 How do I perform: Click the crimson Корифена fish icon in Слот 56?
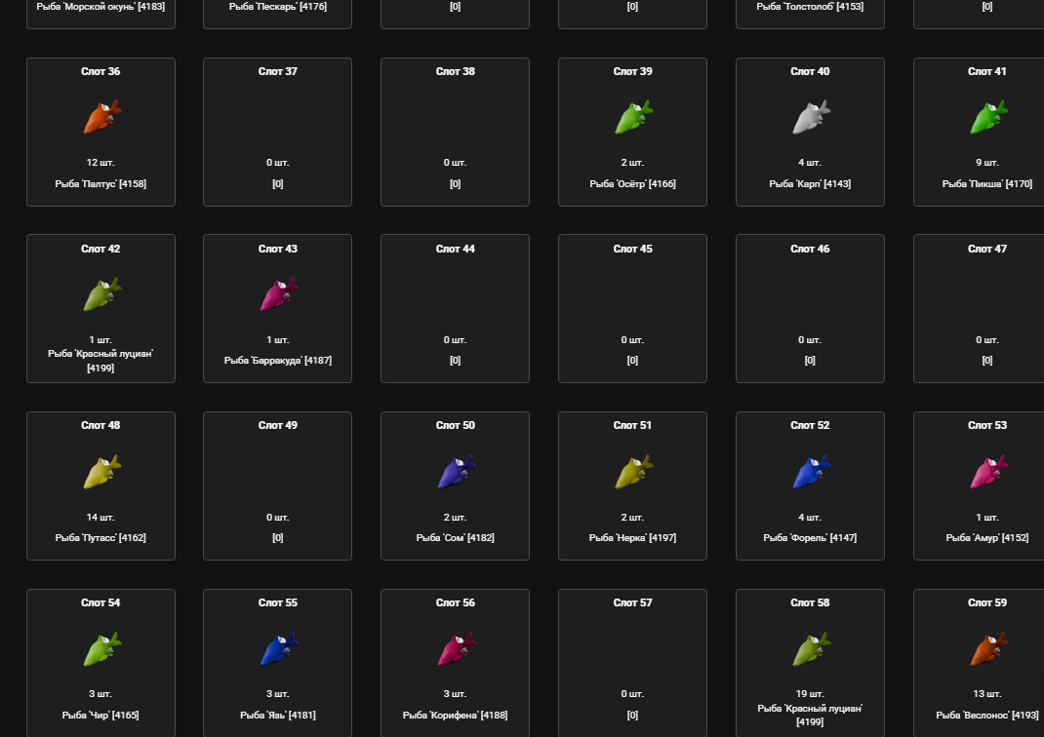point(456,648)
